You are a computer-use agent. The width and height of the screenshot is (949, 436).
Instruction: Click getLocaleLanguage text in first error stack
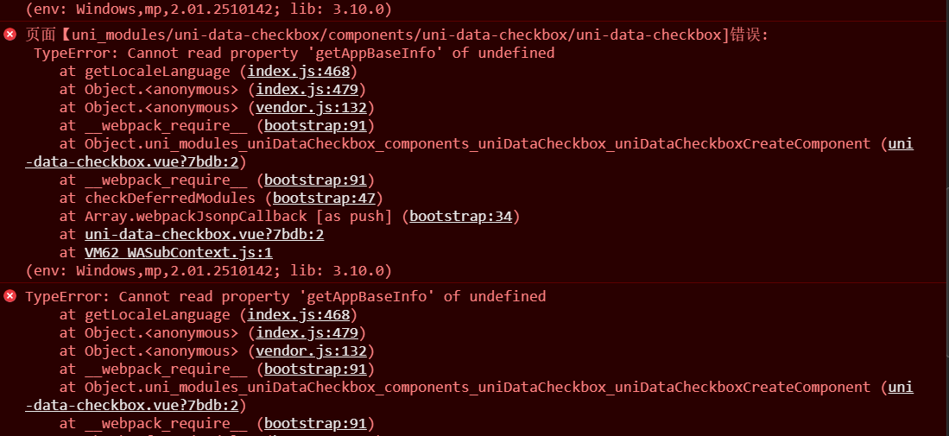tap(157, 71)
